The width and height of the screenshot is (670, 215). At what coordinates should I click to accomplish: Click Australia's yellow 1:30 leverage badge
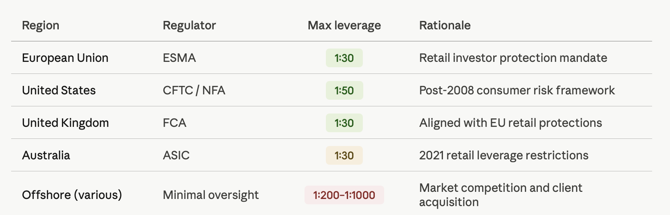[344, 155]
